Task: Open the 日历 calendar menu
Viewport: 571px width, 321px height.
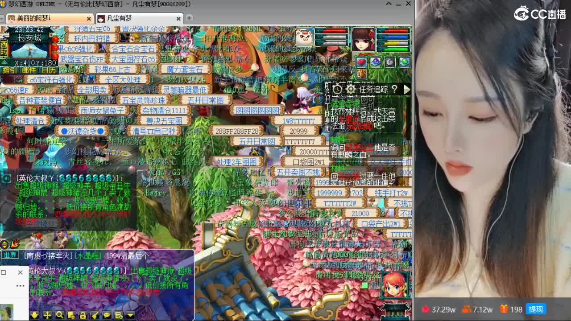Action: click(48, 70)
